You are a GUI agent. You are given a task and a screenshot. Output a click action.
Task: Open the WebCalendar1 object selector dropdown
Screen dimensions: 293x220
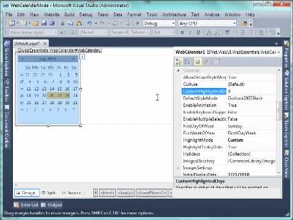[x=278, y=53]
